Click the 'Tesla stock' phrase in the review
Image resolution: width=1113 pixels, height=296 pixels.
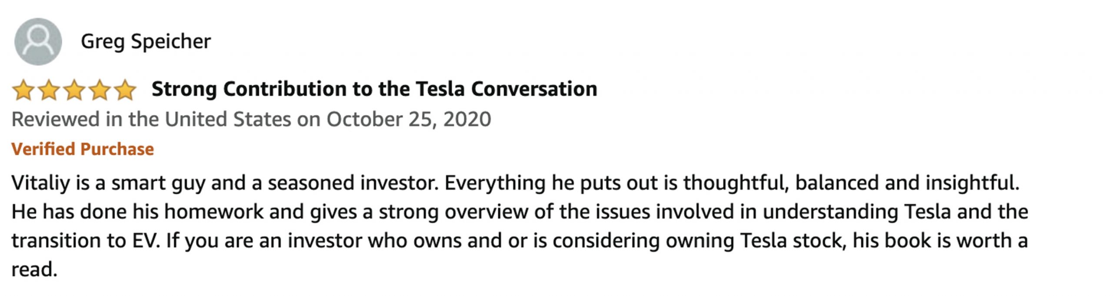pyautogui.click(x=793, y=241)
